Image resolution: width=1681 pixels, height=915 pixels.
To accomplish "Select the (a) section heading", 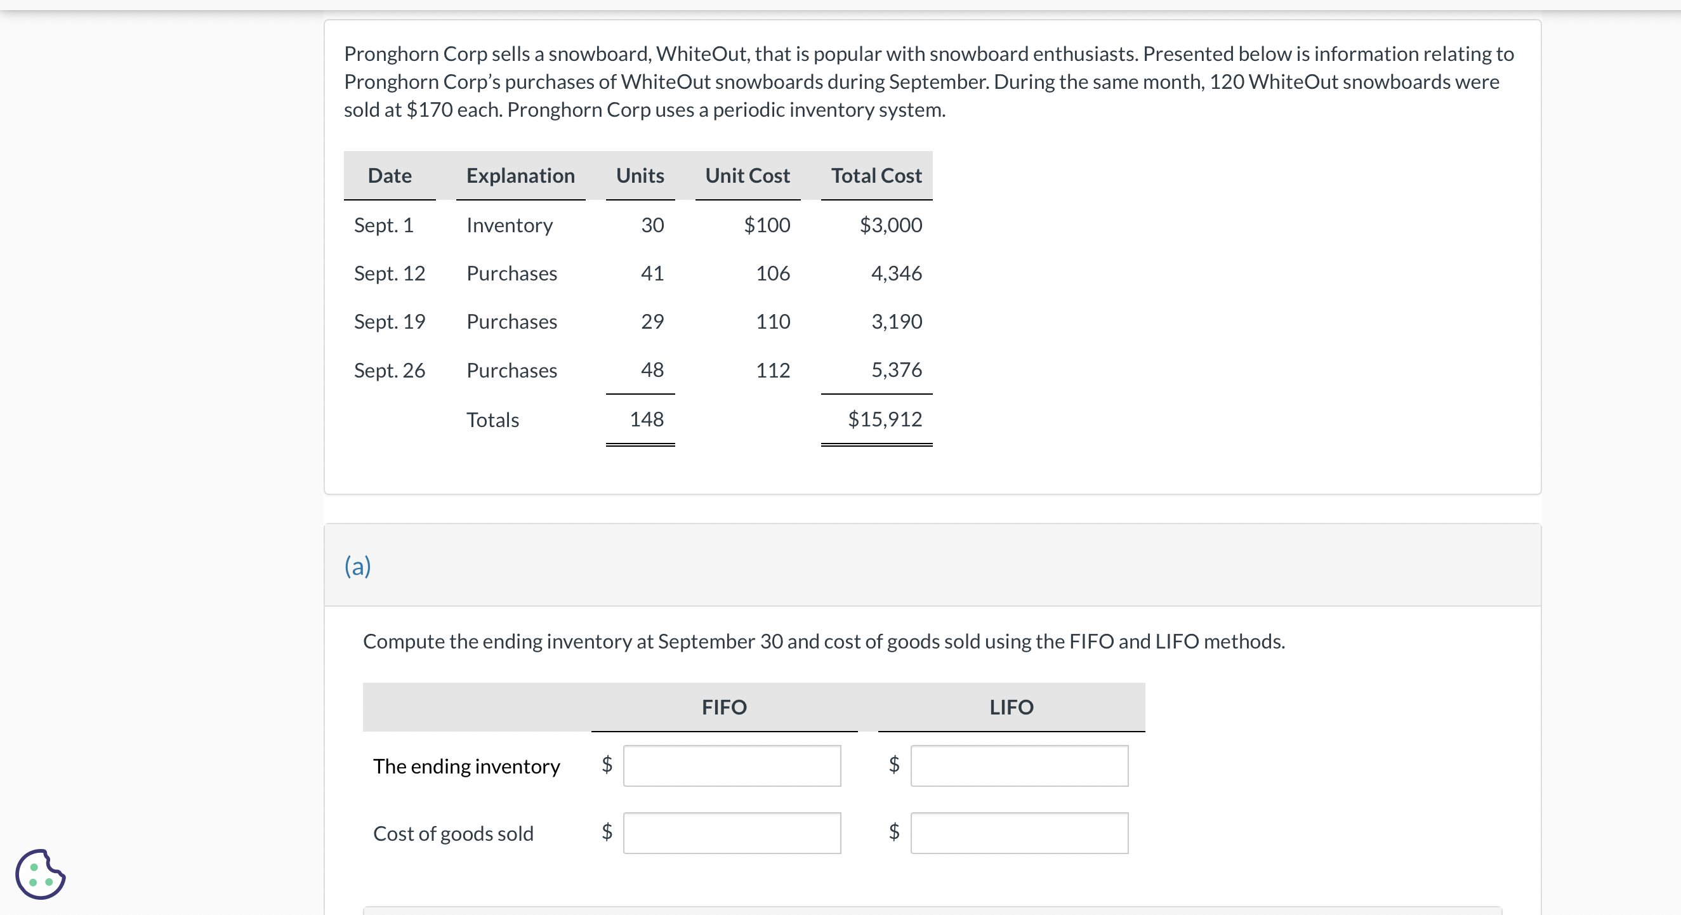I will [358, 565].
